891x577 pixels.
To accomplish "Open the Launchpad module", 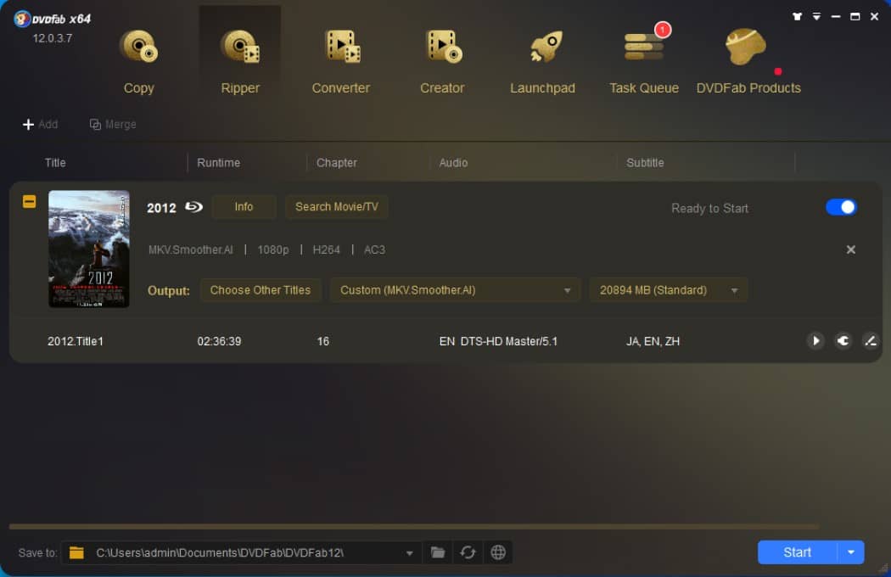I will tap(543, 61).
